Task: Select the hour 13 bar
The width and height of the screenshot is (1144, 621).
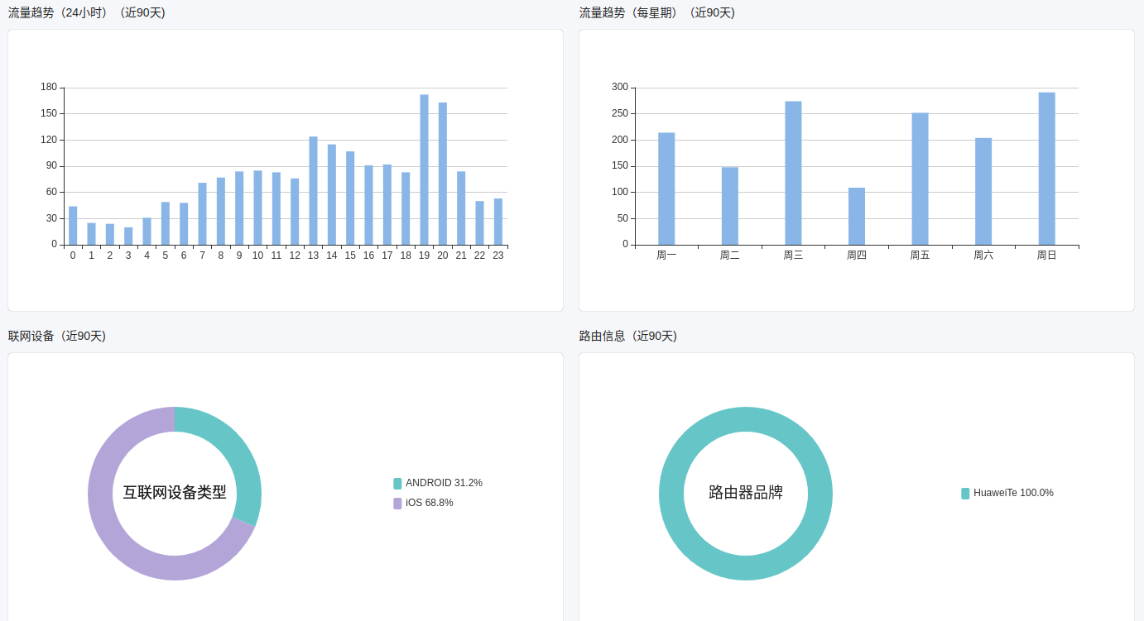Action: pyautogui.click(x=313, y=191)
